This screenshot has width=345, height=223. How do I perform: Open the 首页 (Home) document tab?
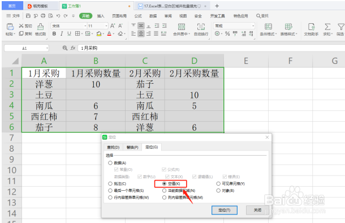12,6
